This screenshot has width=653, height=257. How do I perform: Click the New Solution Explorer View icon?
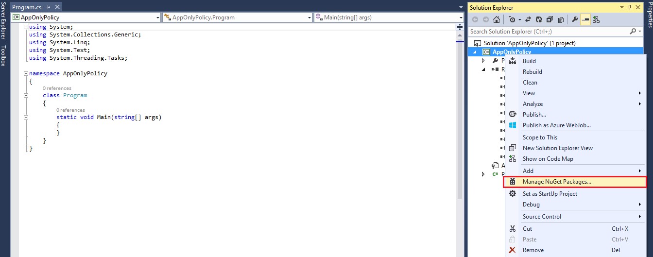coord(513,148)
